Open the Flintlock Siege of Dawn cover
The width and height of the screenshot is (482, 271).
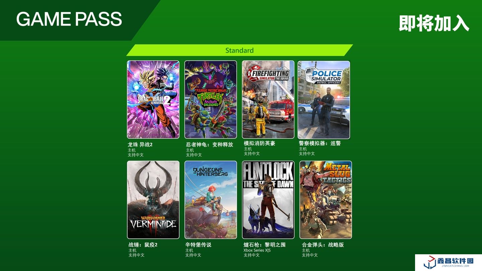(x=268, y=200)
